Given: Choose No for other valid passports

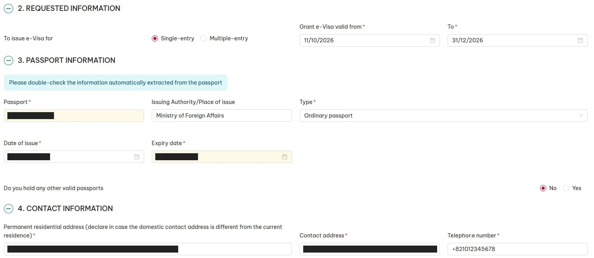Looking at the screenshot, I should pos(543,188).
